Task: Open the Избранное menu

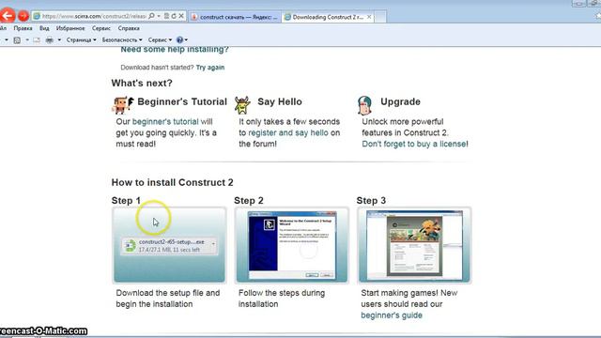Action: coord(70,28)
